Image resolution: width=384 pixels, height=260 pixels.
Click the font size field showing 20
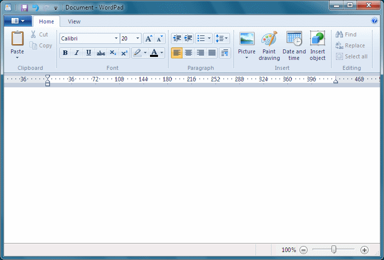coord(127,38)
